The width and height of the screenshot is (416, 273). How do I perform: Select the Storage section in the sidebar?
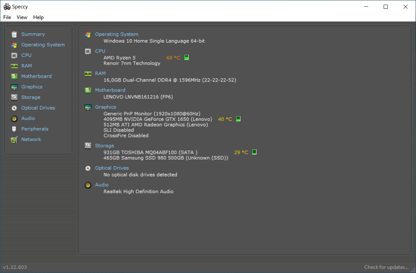click(x=31, y=97)
